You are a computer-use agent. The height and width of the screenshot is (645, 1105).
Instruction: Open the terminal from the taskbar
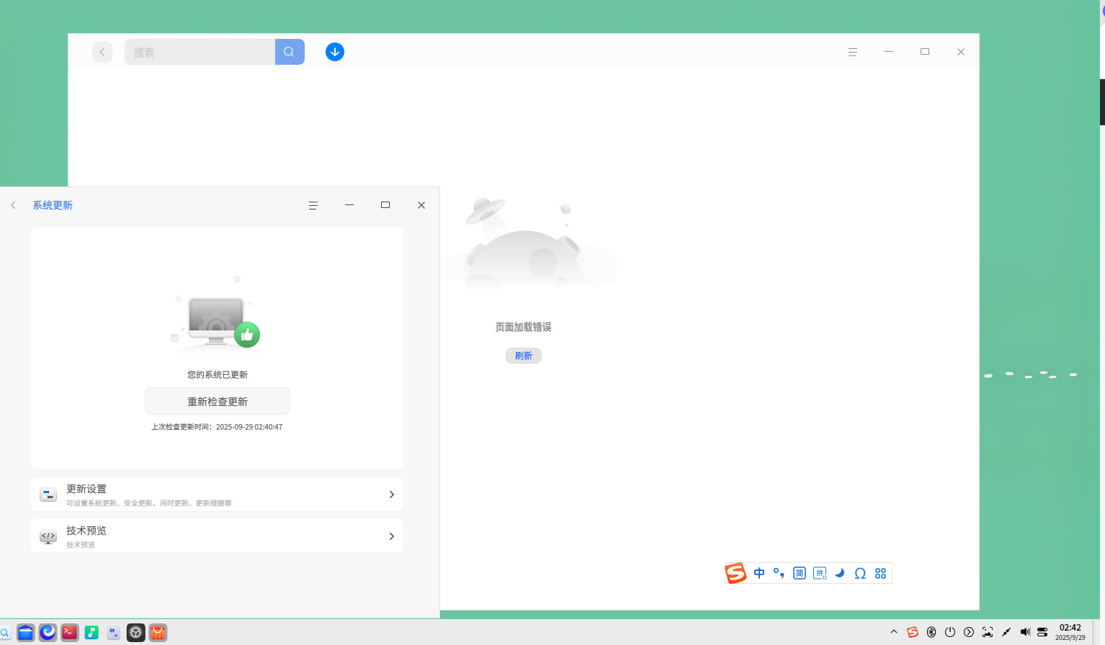point(70,632)
